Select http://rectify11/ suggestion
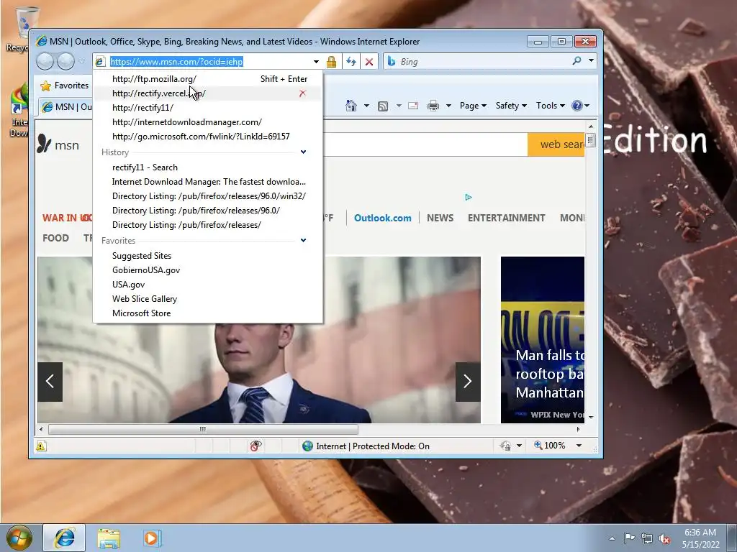Viewport: 737px width, 552px height. (208, 108)
